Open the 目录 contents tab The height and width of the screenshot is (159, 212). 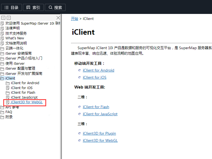click(x=11, y=7)
